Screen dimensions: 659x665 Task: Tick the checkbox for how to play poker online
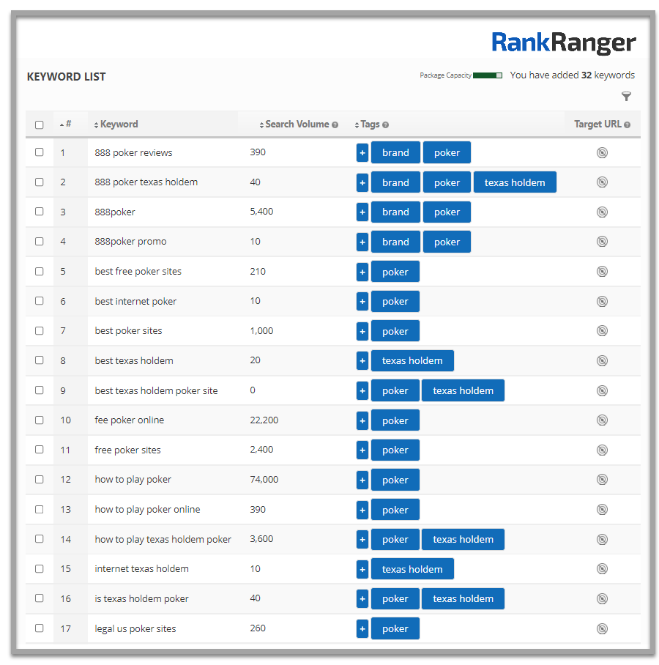(39, 509)
